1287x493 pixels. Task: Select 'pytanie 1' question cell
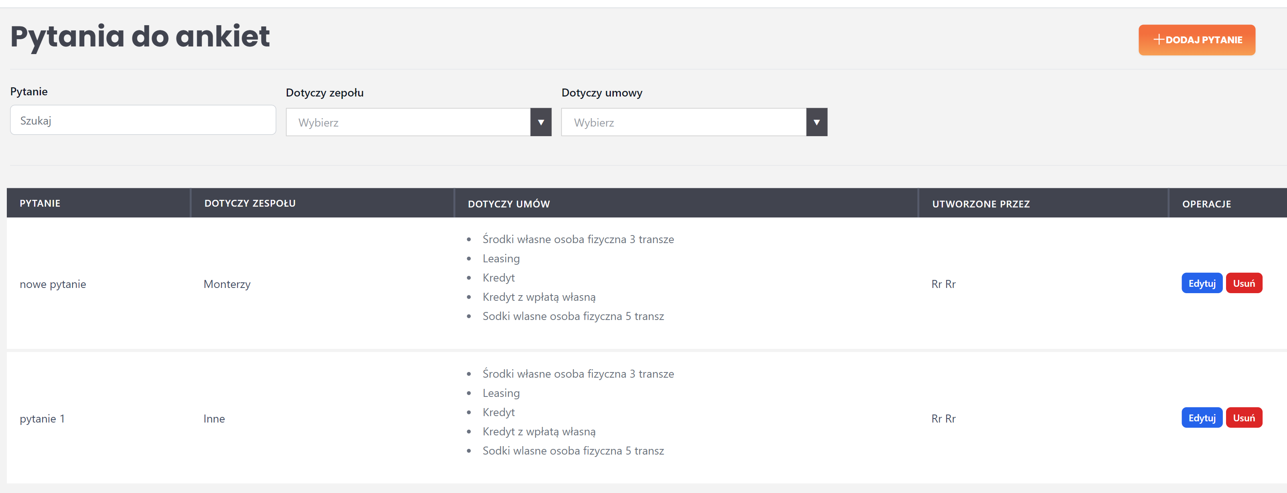point(43,419)
